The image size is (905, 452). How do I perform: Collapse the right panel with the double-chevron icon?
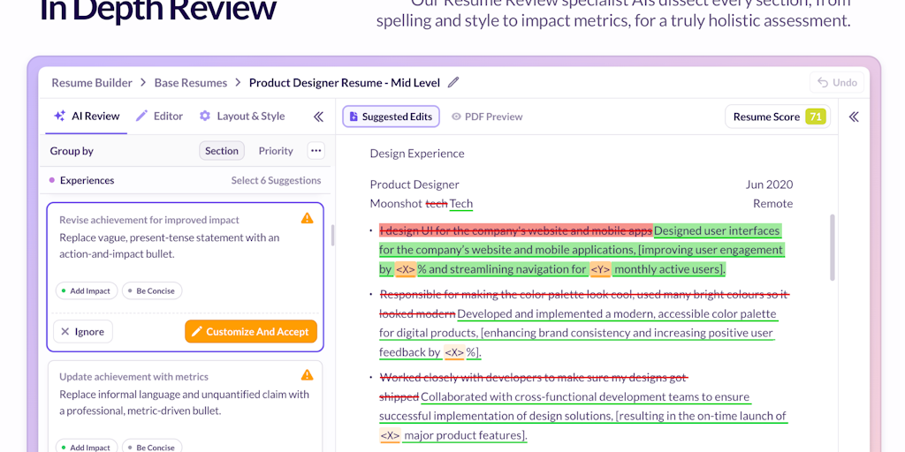pyautogui.click(x=854, y=117)
